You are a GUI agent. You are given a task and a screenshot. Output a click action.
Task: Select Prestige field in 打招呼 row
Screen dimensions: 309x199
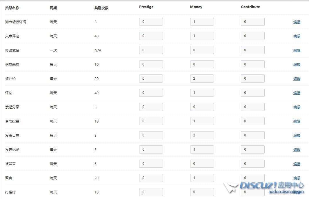pos(151,192)
